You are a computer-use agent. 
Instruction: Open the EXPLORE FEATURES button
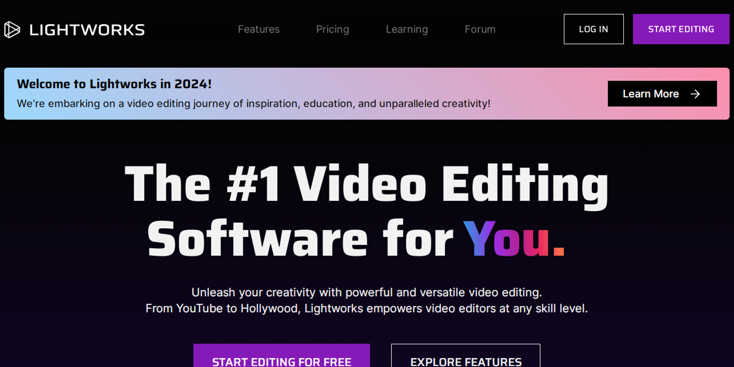tap(466, 356)
